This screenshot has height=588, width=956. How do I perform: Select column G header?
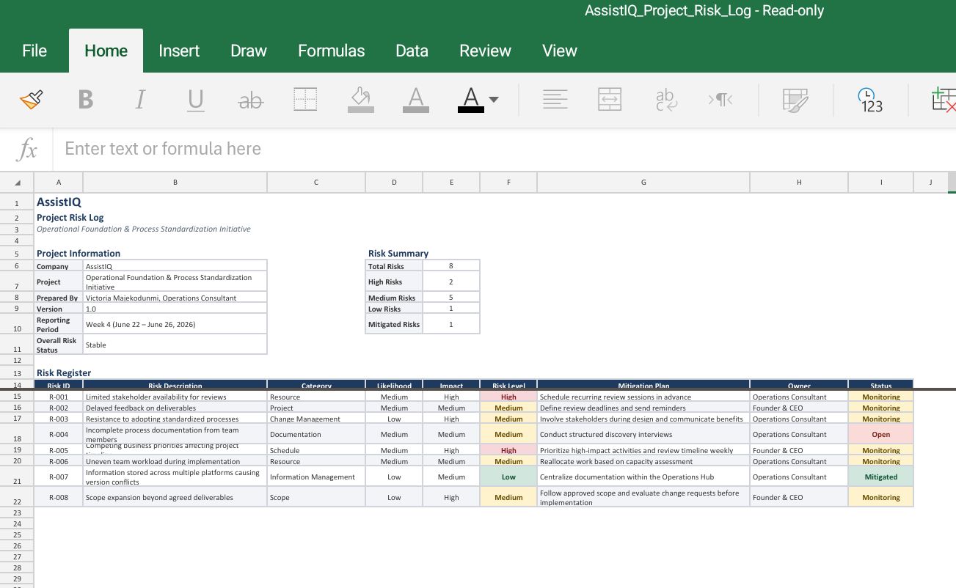[643, 182]
